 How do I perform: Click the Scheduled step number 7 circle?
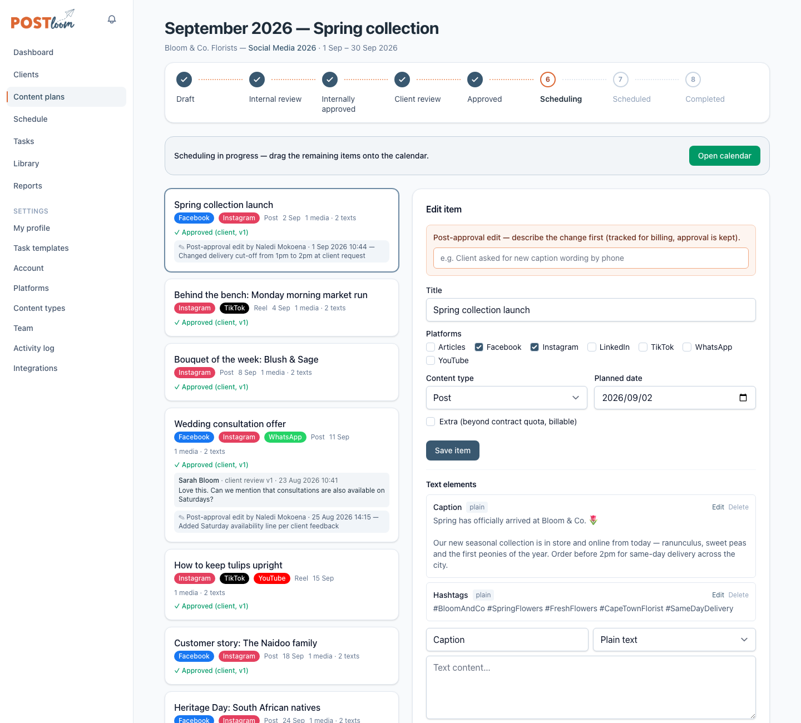click(x=621, y=80)
